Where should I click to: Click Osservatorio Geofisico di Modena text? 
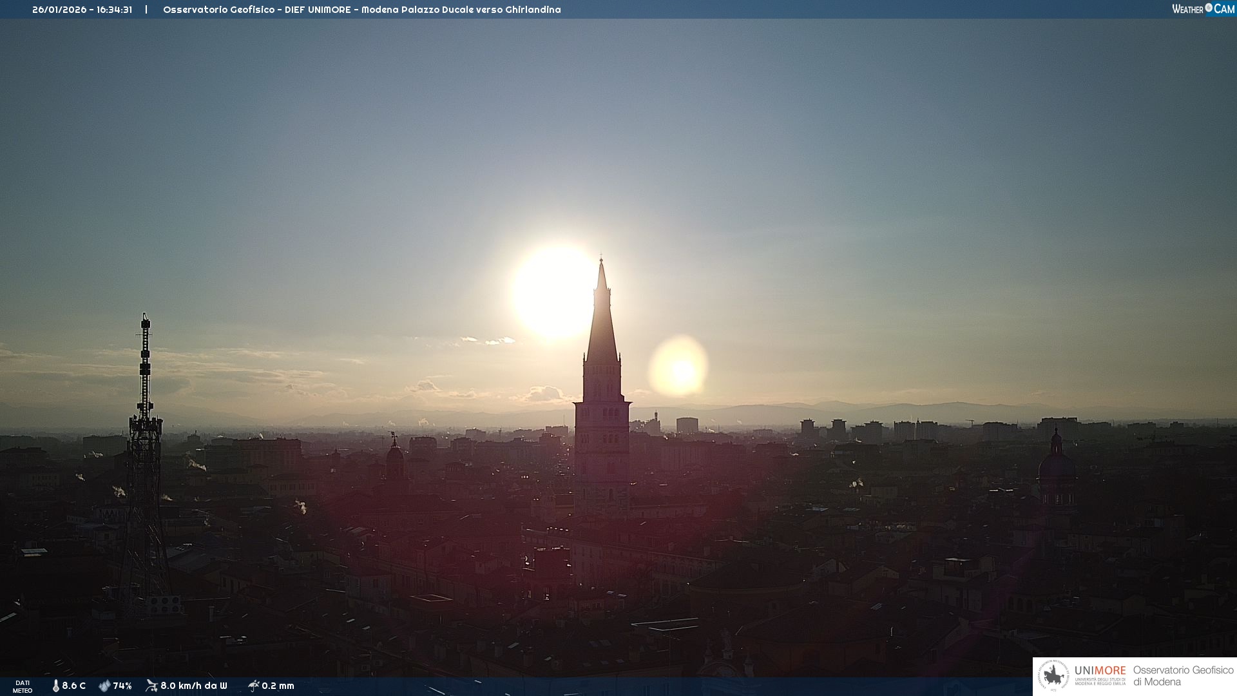pyautogui.click(x=1183, y=676)
